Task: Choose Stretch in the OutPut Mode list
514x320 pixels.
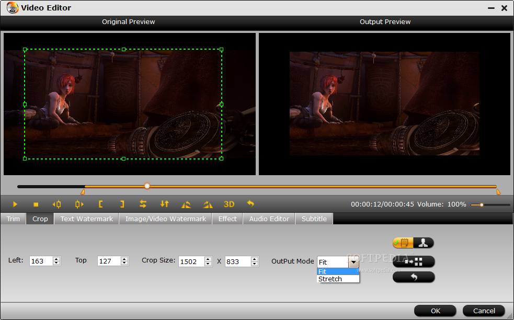Action: click(x=338, y=279)
